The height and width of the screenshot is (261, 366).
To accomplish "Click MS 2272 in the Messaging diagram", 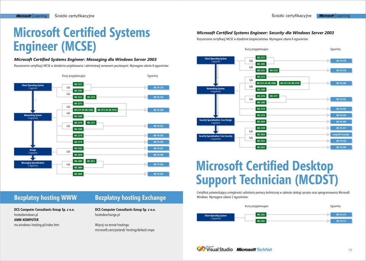I will [78, 84].
